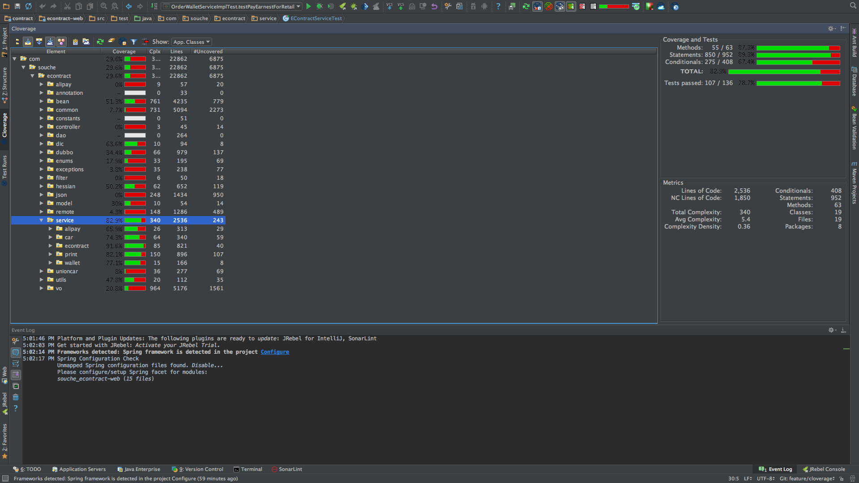The height and width of the screenshot is (483, 859).
Task: Click the delete coverage database icon
Action: point(111,42)
